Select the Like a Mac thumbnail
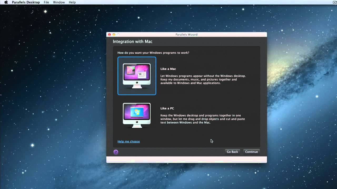The height and width of the screenshot is (189, 337). [x=137, y=76]
